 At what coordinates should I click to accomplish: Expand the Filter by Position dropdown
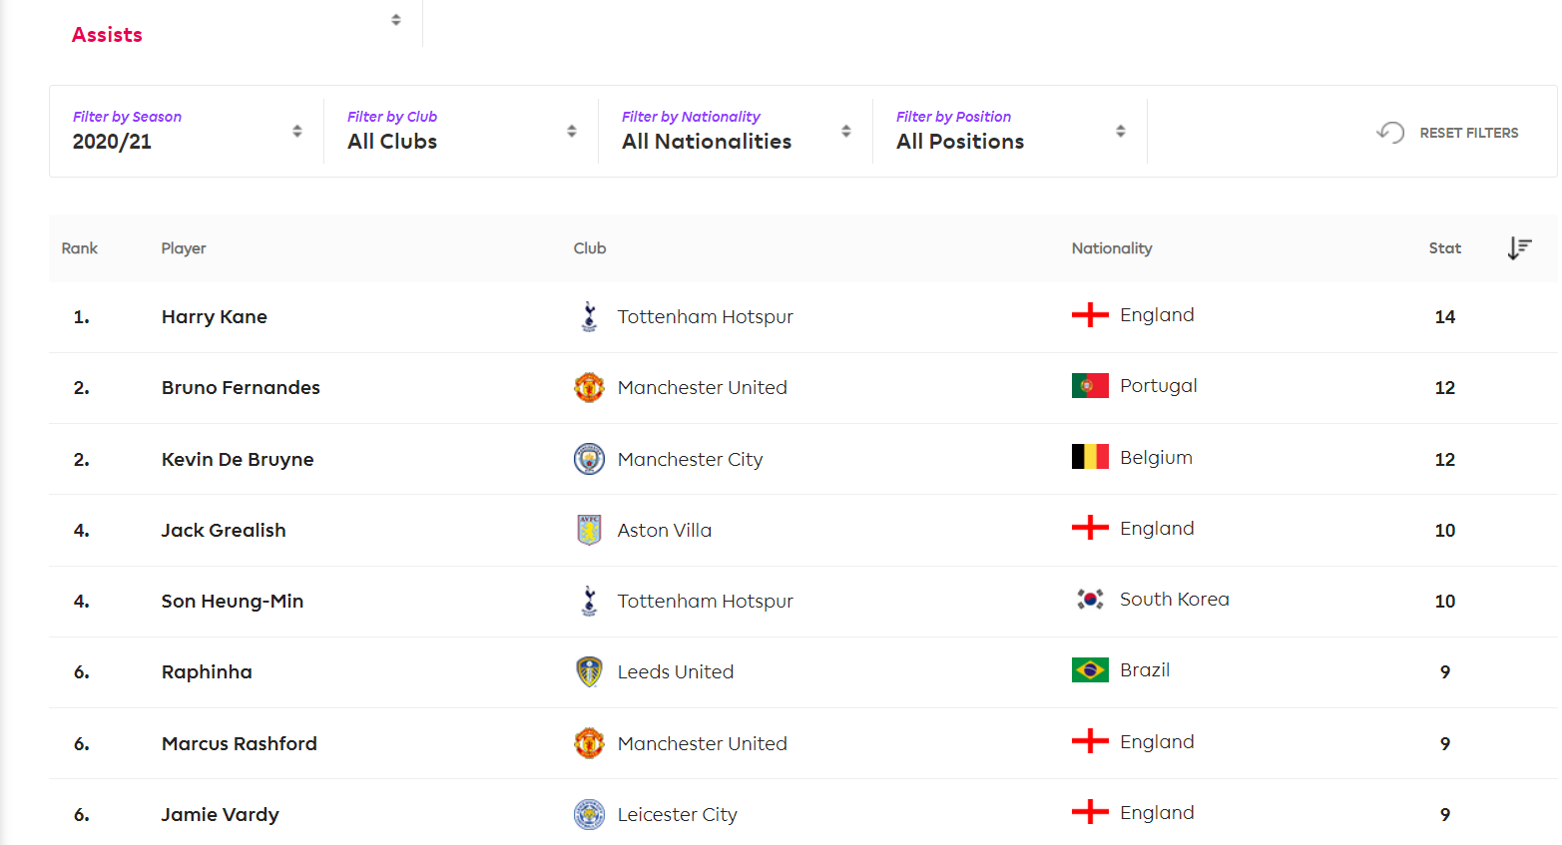click(1010, 131)
